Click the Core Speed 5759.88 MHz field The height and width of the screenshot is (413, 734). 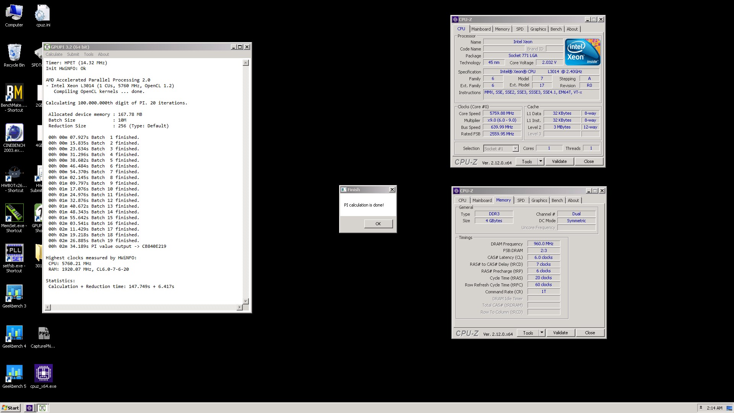[x=502, y=114]
